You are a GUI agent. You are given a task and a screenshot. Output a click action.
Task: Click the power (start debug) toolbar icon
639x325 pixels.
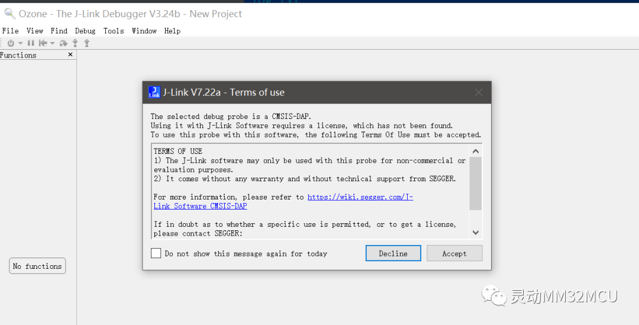tap(11, 43)
